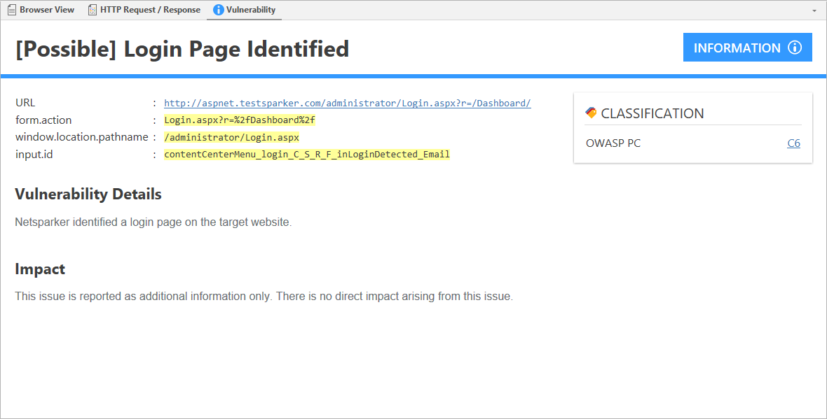Click the document icon on Browser View tab
The image size is (827, 419).
pos(11,9)
